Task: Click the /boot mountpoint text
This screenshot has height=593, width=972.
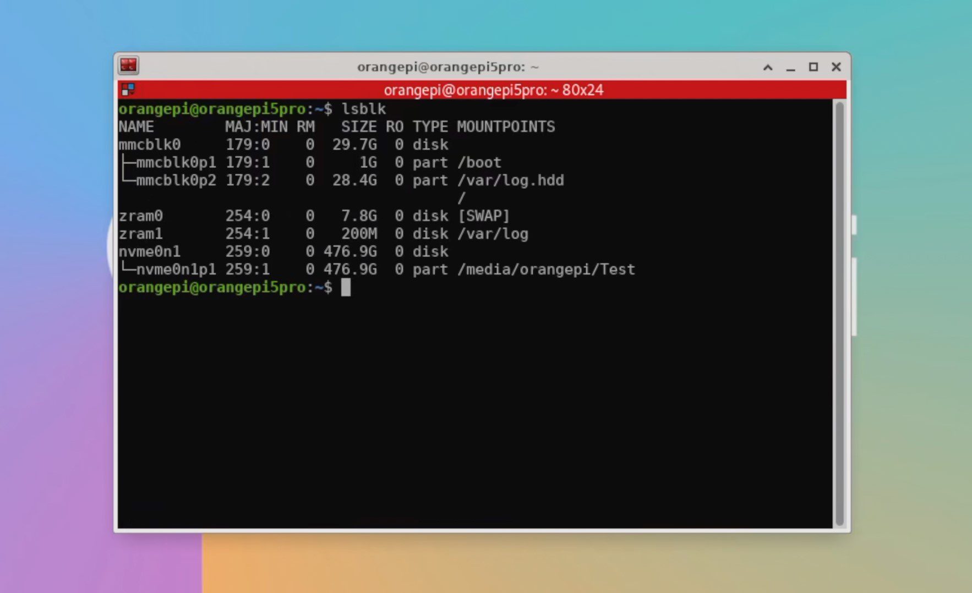Action: point(479,163)
